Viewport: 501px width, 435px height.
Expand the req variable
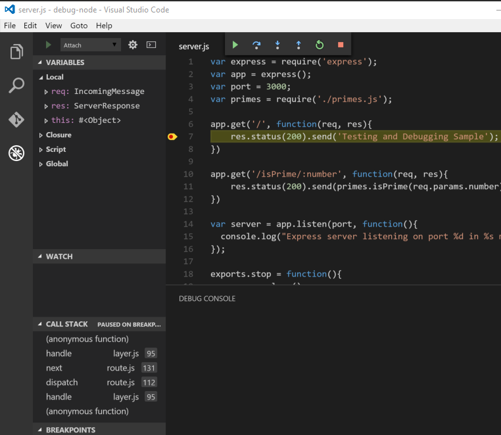46,92
